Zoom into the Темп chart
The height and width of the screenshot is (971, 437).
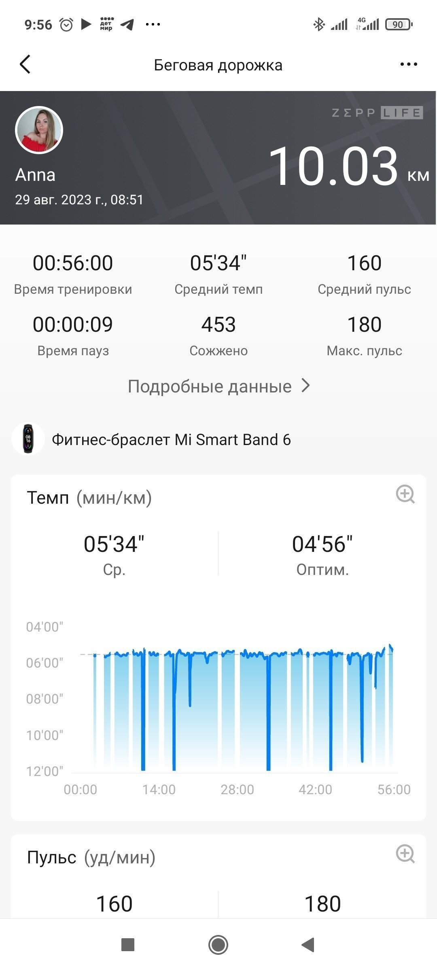(x=405, y=494)
